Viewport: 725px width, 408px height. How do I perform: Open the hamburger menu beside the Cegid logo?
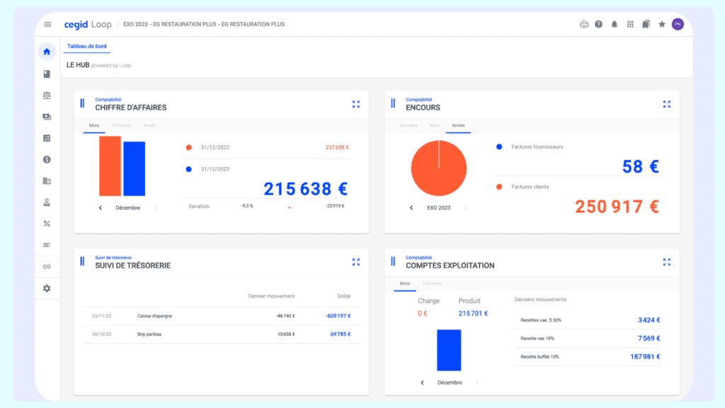click(x=47, y=24)
